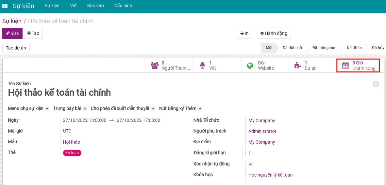Click the pink Kế toán tag
Image resolution: width=386 pixels, height=185 pixels.
click(x=72, y=153)
